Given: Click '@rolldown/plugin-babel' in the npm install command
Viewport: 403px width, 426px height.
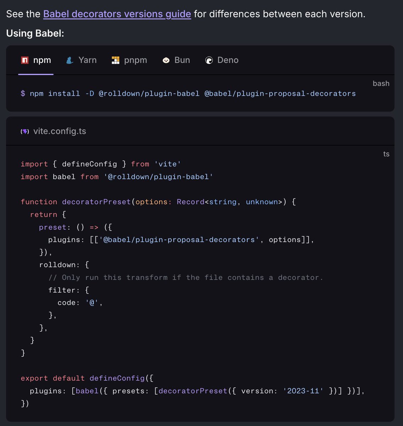Looking at the screenshot, I should coord(149,93).
